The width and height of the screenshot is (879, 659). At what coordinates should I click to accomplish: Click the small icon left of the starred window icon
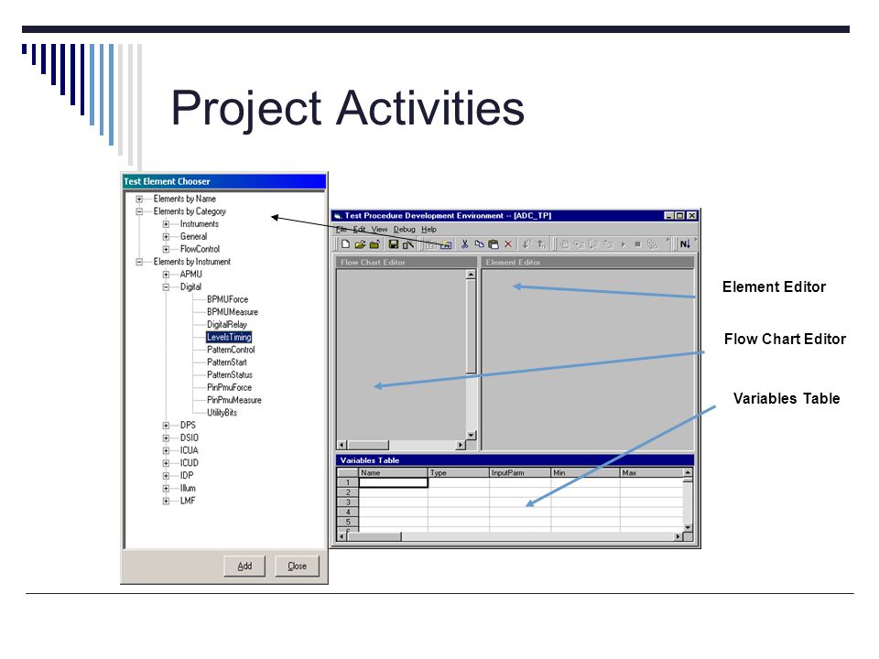click(431, 244)
